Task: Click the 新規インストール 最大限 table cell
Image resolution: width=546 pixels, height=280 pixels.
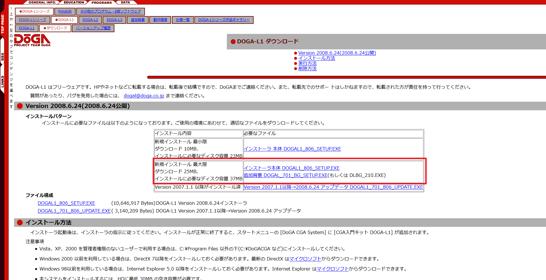Action: (x=199, y=171)
